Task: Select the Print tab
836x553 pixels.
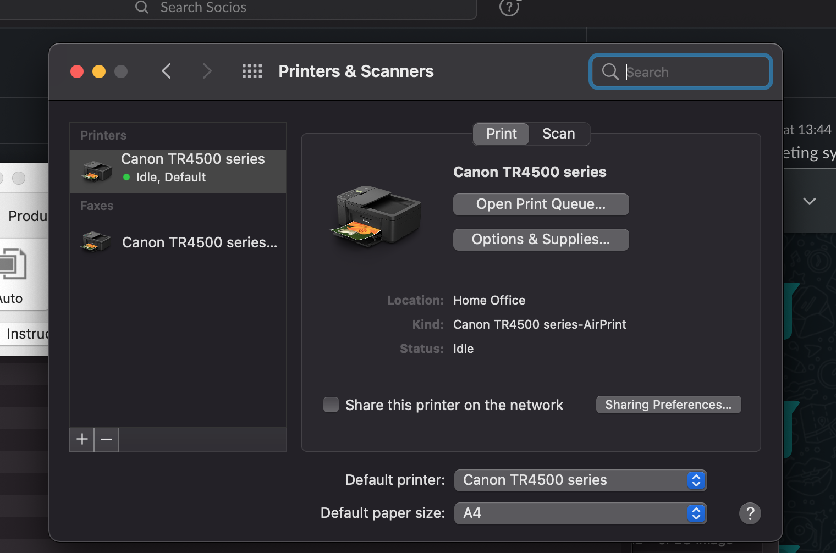Action: pyautogui.click(x=501, y=134)
